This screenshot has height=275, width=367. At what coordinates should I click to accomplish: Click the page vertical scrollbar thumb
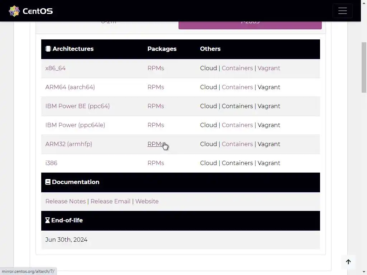click(364, 67)
